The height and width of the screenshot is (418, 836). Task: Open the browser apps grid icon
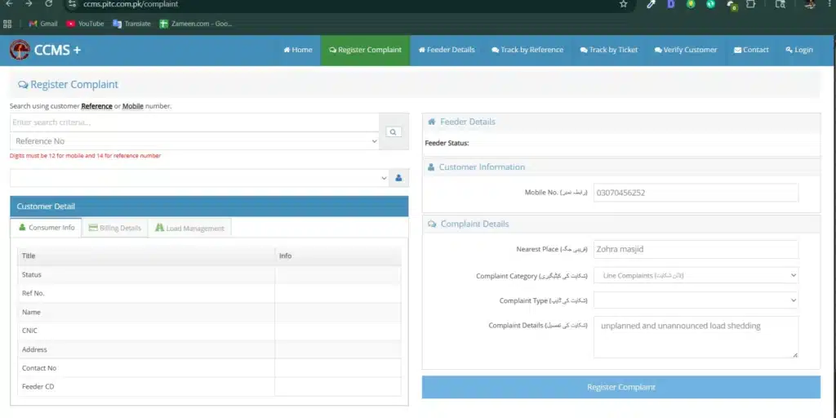click(7, 24)
